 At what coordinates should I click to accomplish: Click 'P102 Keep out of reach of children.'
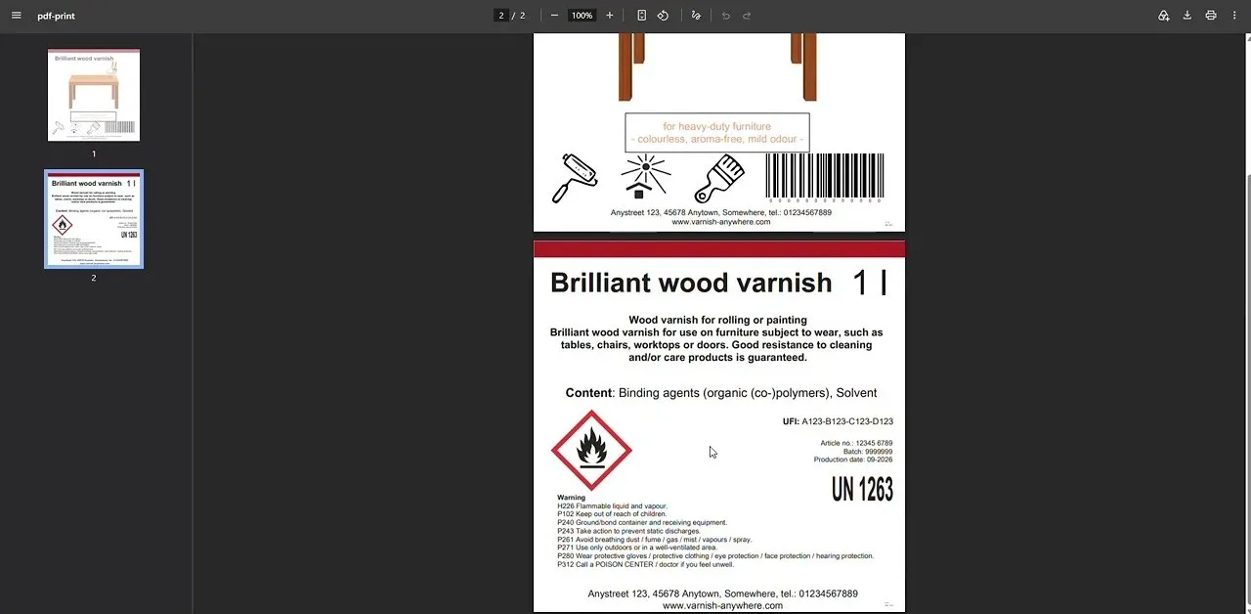(612, 514)
